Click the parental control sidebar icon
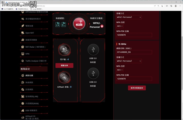 click(23, 19)
